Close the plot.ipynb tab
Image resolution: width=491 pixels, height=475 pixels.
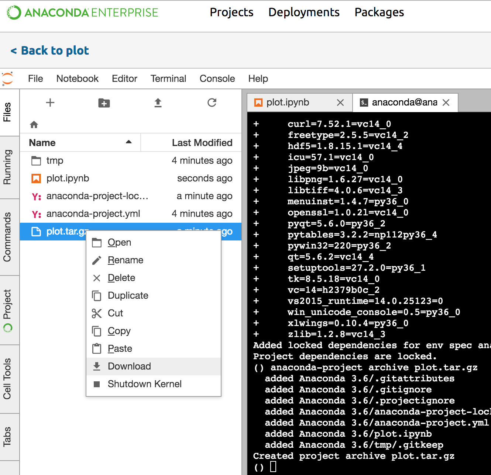pos(340,103)
